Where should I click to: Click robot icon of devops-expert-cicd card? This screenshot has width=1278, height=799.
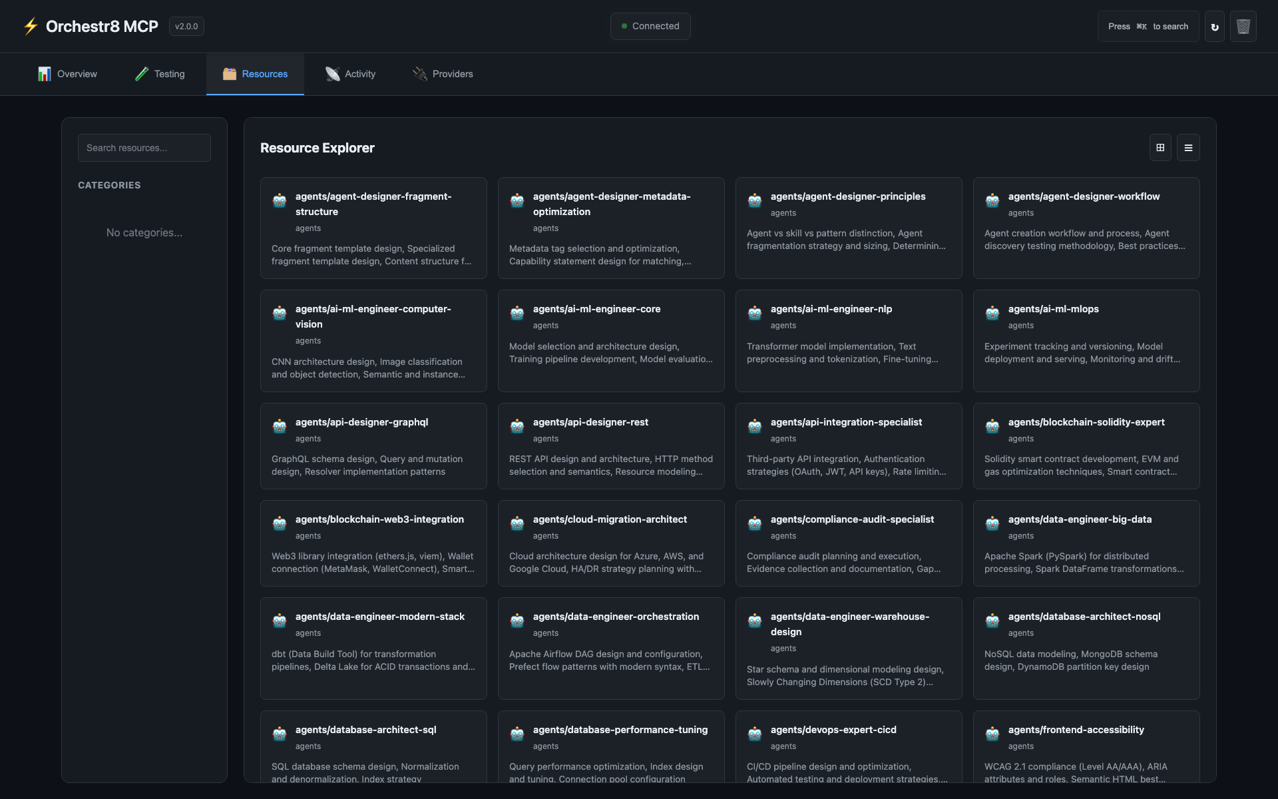755,734
